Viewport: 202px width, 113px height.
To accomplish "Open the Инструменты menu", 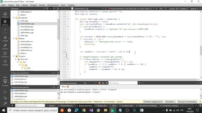I will point(53,5).
